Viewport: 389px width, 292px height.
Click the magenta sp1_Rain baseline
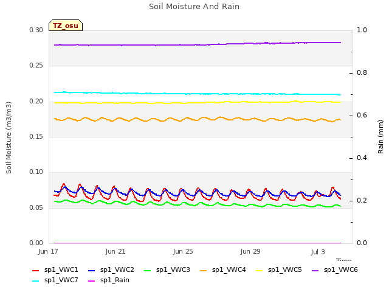198,243
